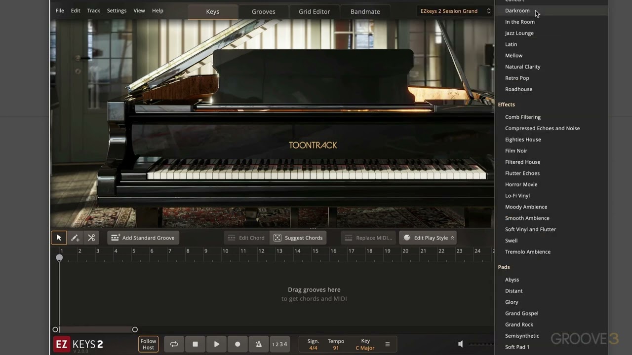Start recording with the record button

tap(237, 344)
